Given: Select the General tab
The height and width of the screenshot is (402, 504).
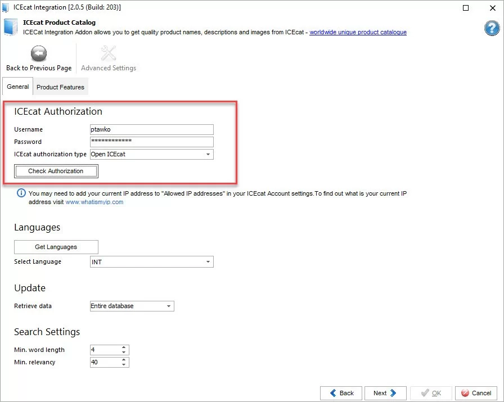Looking at the screenshot, I should click(17, 87).
